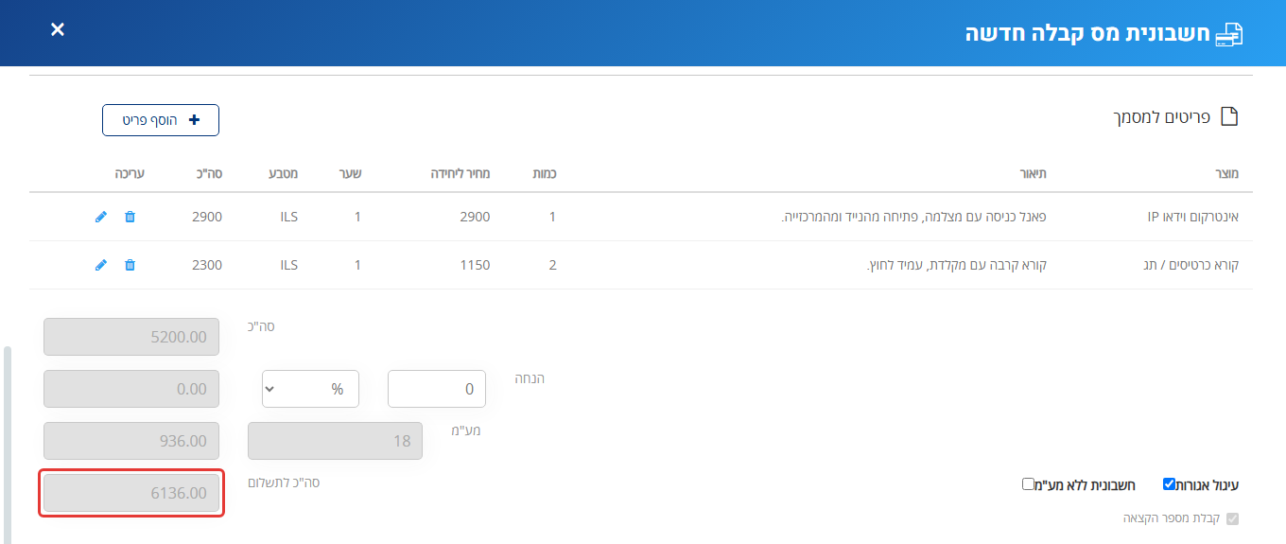Image resolution: width=1286 pixels, height=544 pixels.
Task: Click the סה"כ לתשלום label
Action: tap(284, 483)
